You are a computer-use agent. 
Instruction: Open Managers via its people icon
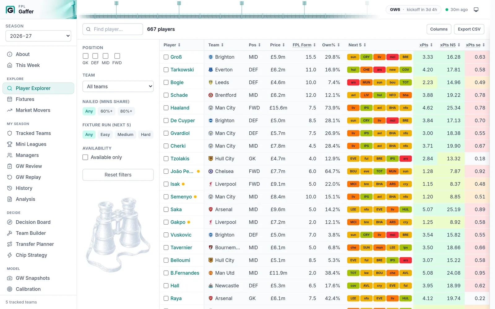tap(10, 155)
